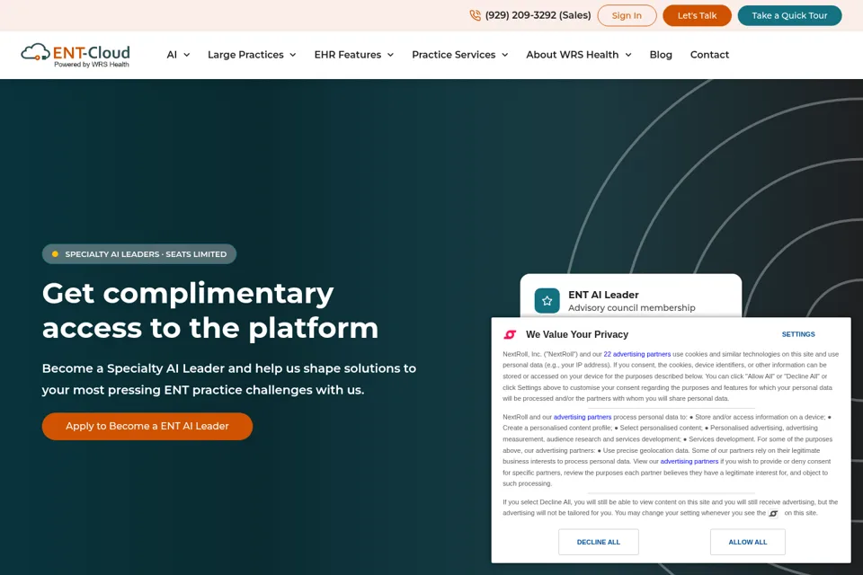
Task: Go to the Blog page
Action: tap(661, 55)
